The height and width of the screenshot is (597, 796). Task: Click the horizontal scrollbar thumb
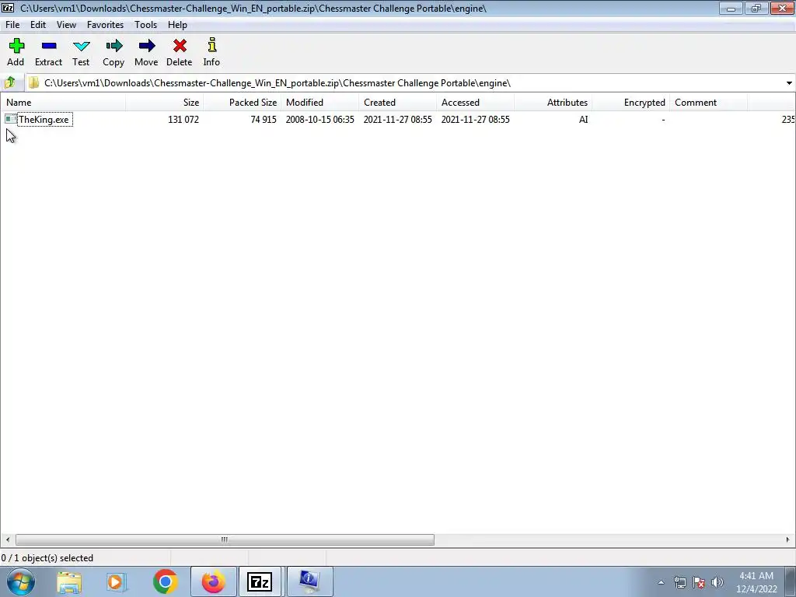[225, 539]
